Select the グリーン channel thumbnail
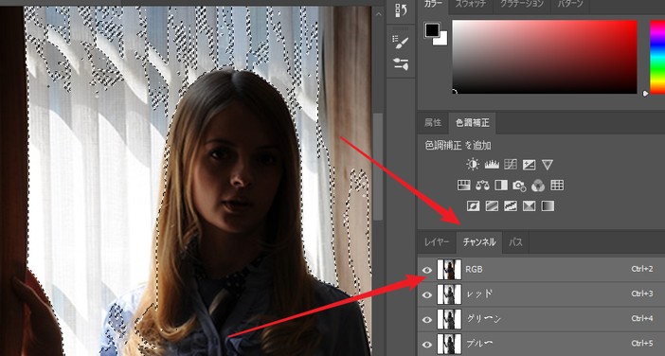Image resolution: width=665 pixels, height=356 pixels. click(449, 320)
